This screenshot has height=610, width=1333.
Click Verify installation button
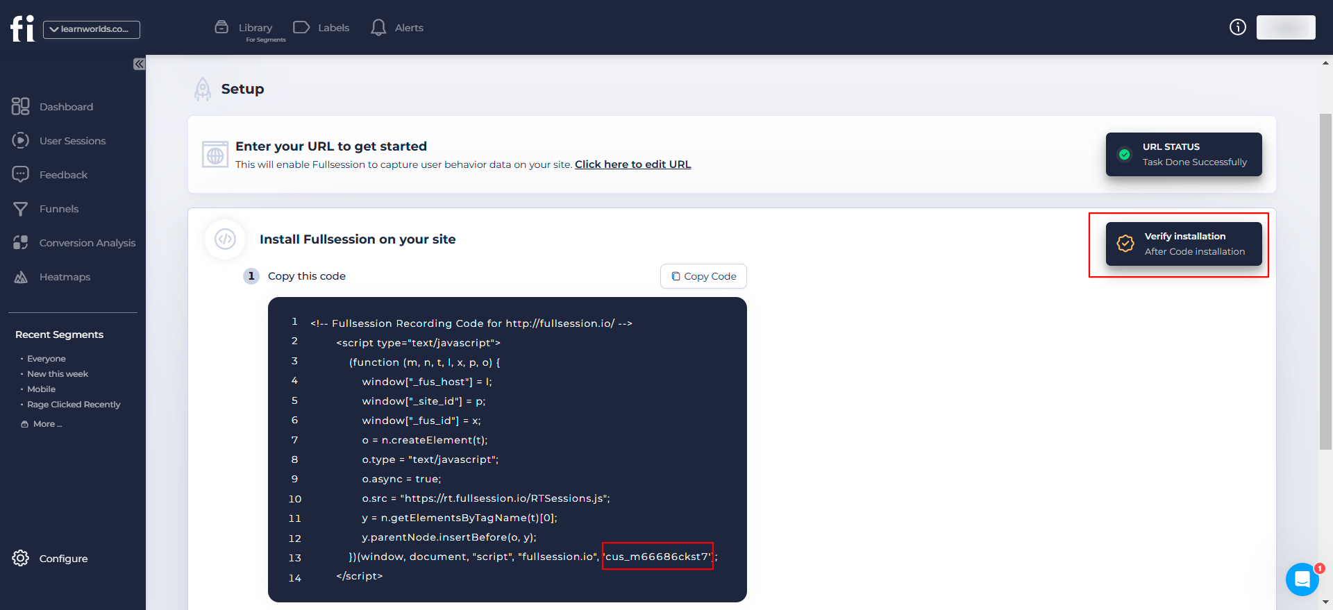pos(1184,244)
